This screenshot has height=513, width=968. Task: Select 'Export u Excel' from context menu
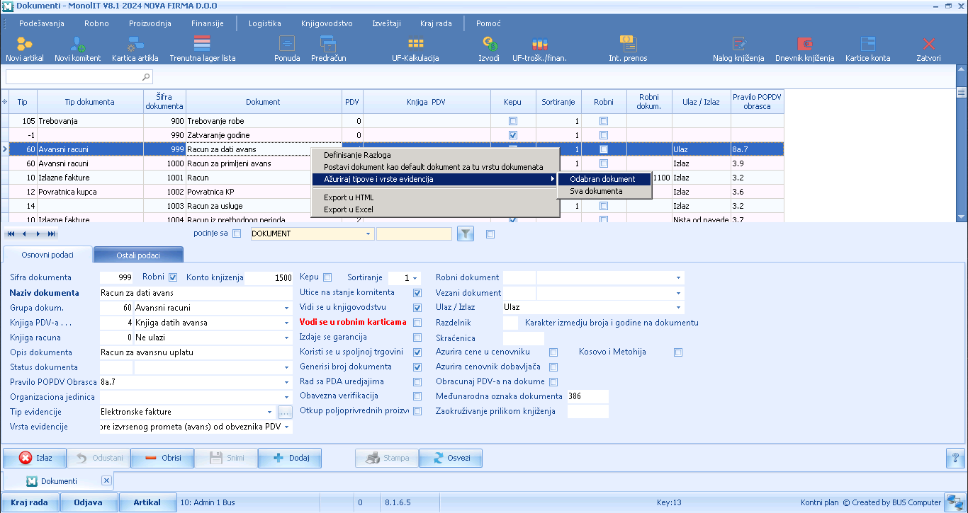tap(435, 209)
